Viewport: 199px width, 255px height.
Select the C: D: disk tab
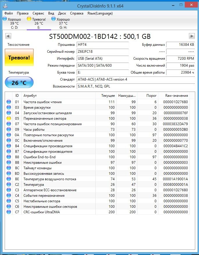coord(15,23)
